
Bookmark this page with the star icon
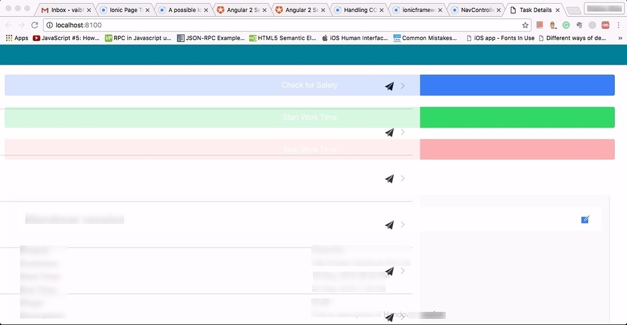(x=525, y=25)
